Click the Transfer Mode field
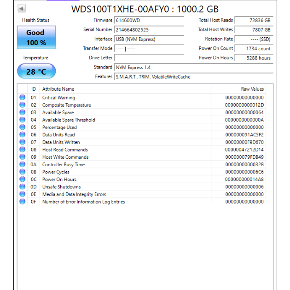Viewport: 290px width, 290px height. 149,49
